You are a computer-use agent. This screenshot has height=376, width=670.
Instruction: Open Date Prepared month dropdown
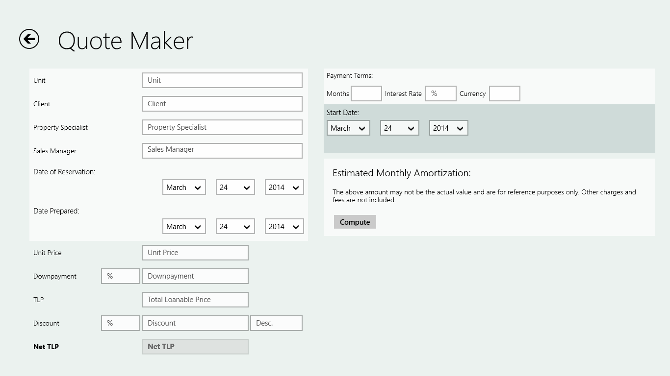(x=184, y=226)
